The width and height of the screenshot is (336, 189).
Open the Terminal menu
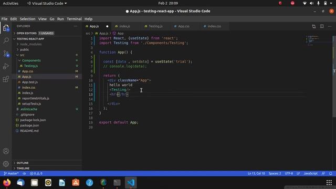74,19
